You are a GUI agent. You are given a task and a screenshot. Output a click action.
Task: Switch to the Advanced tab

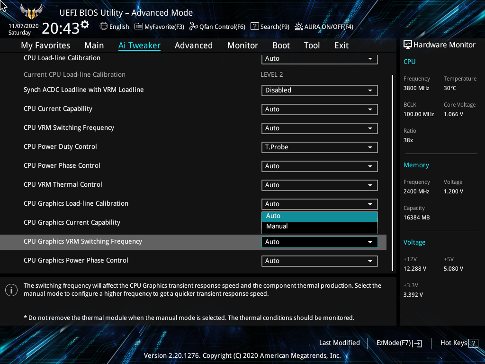click(x=193, y=45)
